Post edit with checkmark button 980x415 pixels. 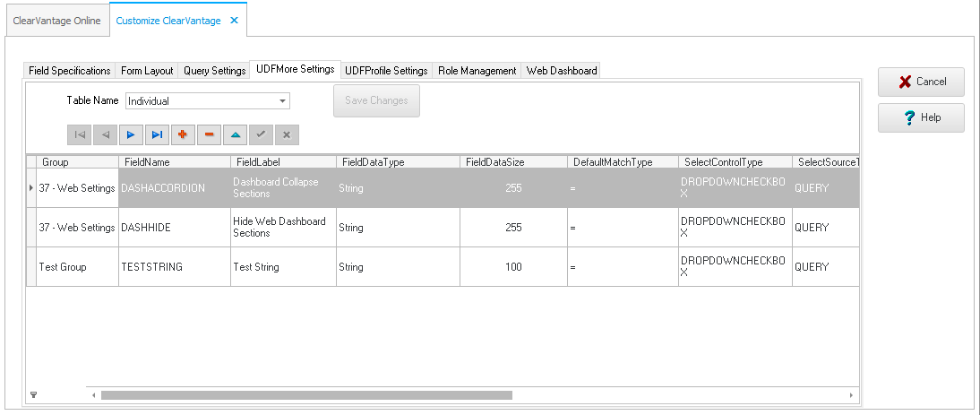261,134
